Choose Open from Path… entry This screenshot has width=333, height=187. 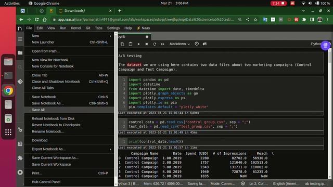(x=69, y=51)
